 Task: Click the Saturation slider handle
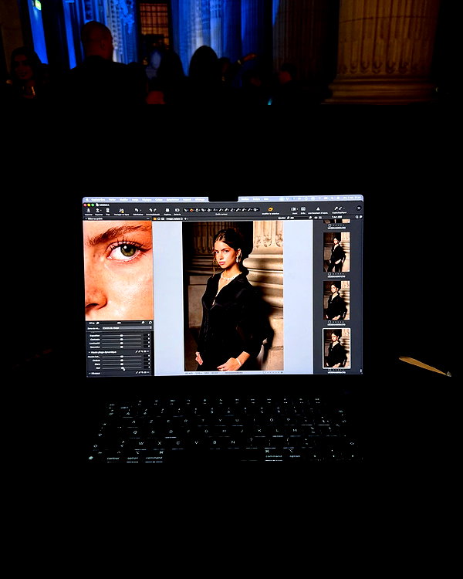tap(121, 347)
